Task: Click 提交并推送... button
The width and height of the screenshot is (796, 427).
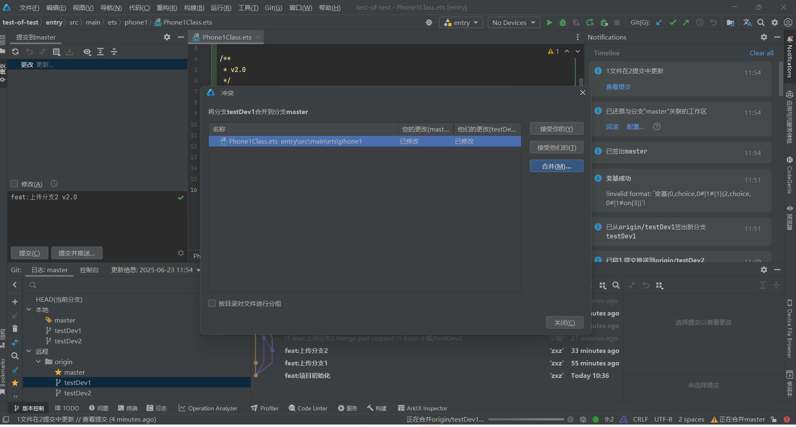Action: pyautogui.click(x=77, y=253)
